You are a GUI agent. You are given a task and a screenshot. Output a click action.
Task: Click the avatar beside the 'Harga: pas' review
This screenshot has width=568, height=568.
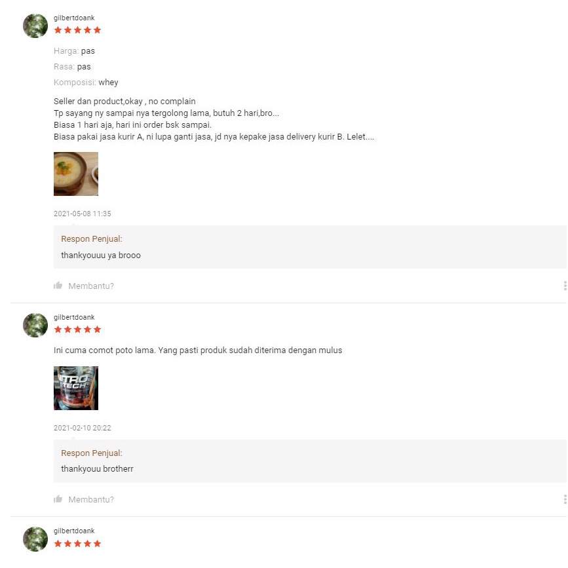pos(35,26)
